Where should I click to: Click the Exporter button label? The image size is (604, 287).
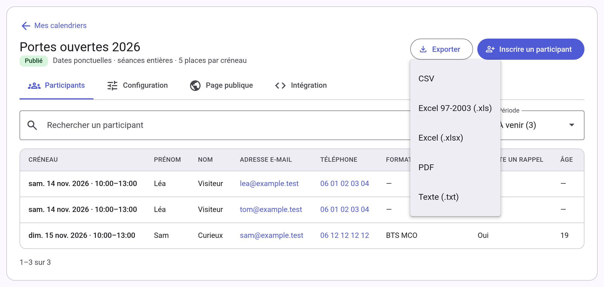point(446,49)
